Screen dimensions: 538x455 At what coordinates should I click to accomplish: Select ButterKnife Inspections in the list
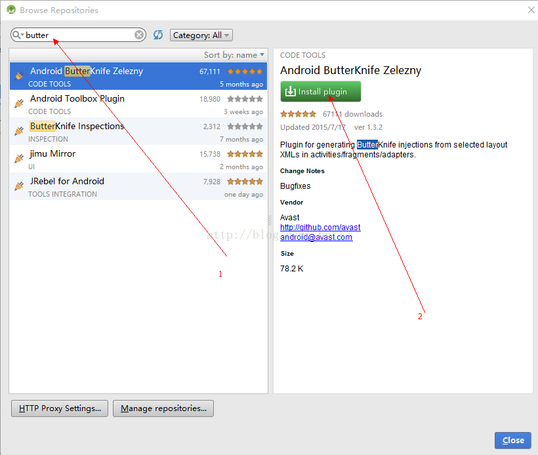coord(138,131)
